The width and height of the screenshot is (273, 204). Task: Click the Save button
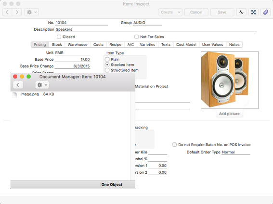point(222,12)
